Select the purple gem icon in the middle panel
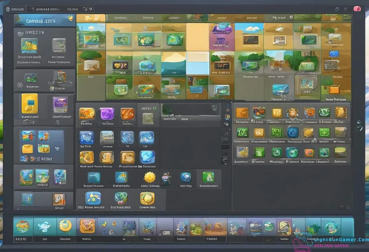The height and width of the screenshot is (252, 369). [x=107, y=114]
